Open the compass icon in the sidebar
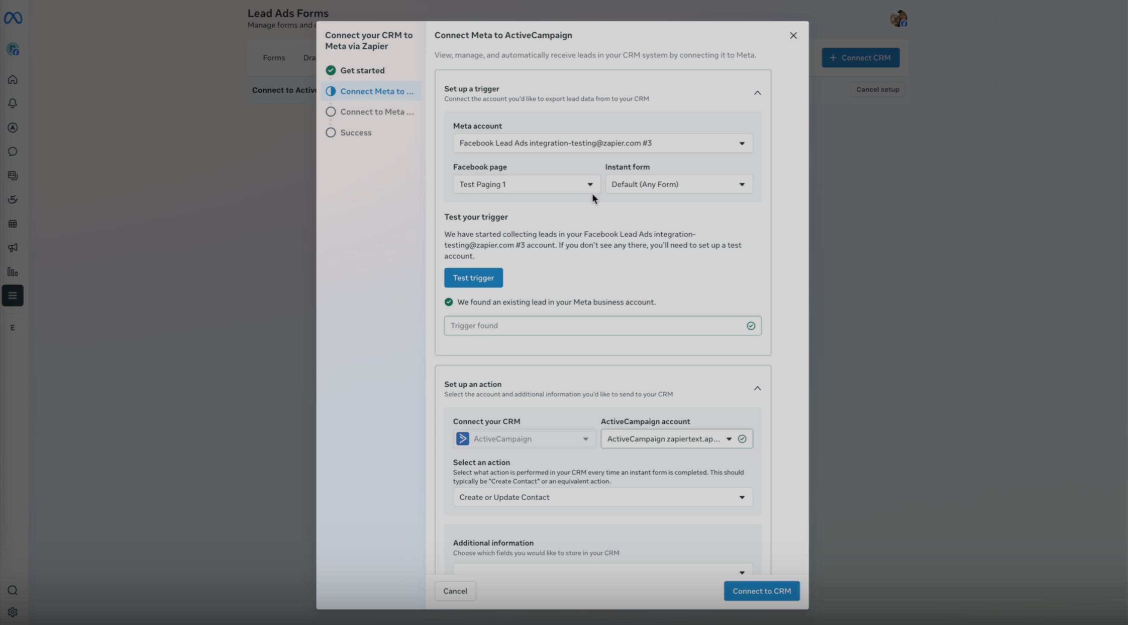Screen dimensions: 1128x625 (x=13, y=128)
